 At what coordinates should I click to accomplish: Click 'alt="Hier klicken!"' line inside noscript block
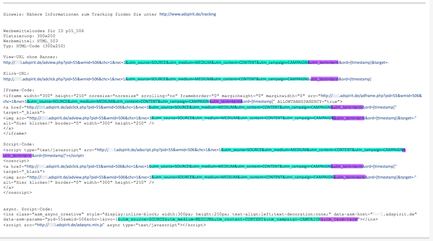click(79, 182)
